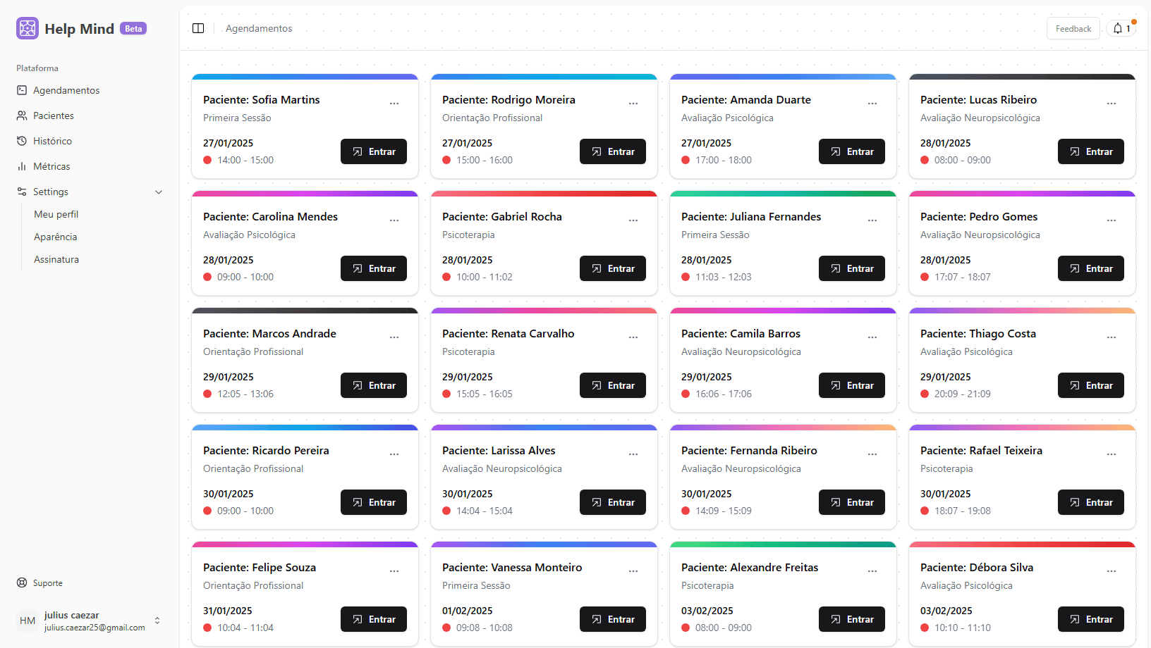Open the options menu on Felipe Souza's card

click(x=394, y=571)
